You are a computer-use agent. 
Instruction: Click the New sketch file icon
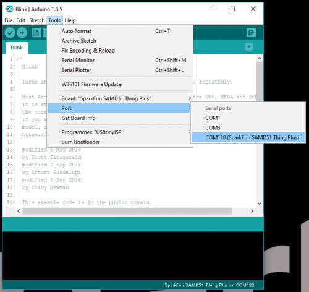36,33
